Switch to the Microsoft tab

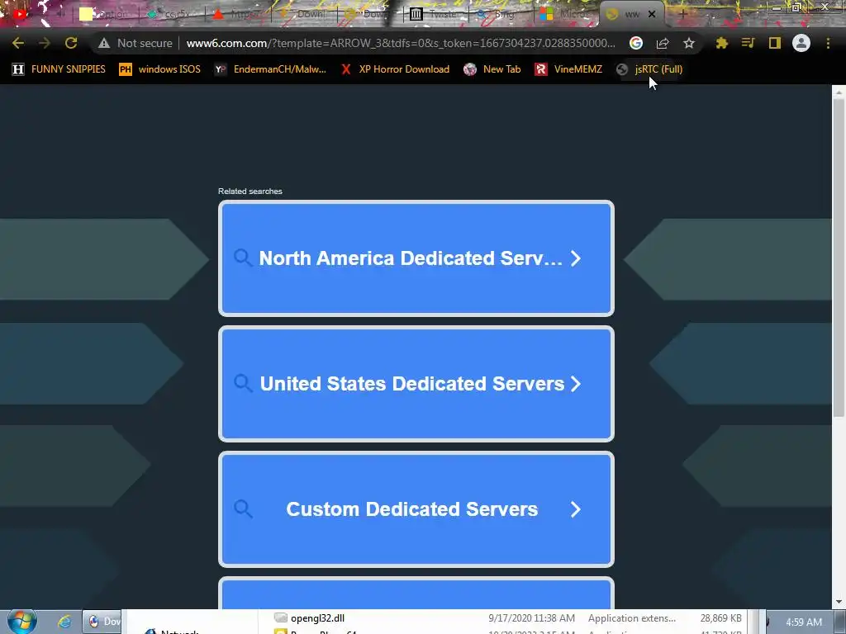(567, 14)
